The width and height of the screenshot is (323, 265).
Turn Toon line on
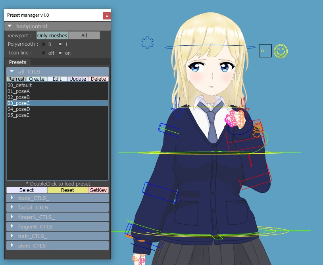[60, 53]
